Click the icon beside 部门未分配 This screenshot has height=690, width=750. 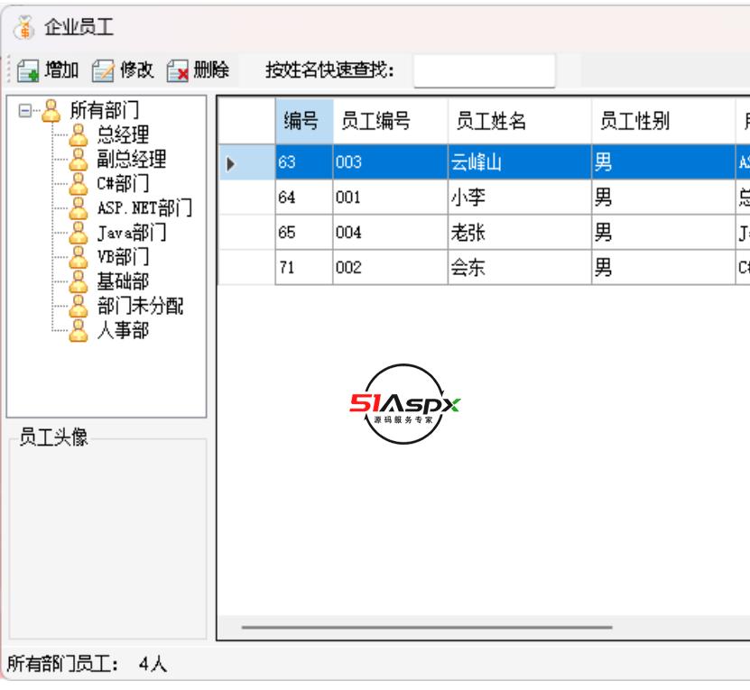coord(79,306)
